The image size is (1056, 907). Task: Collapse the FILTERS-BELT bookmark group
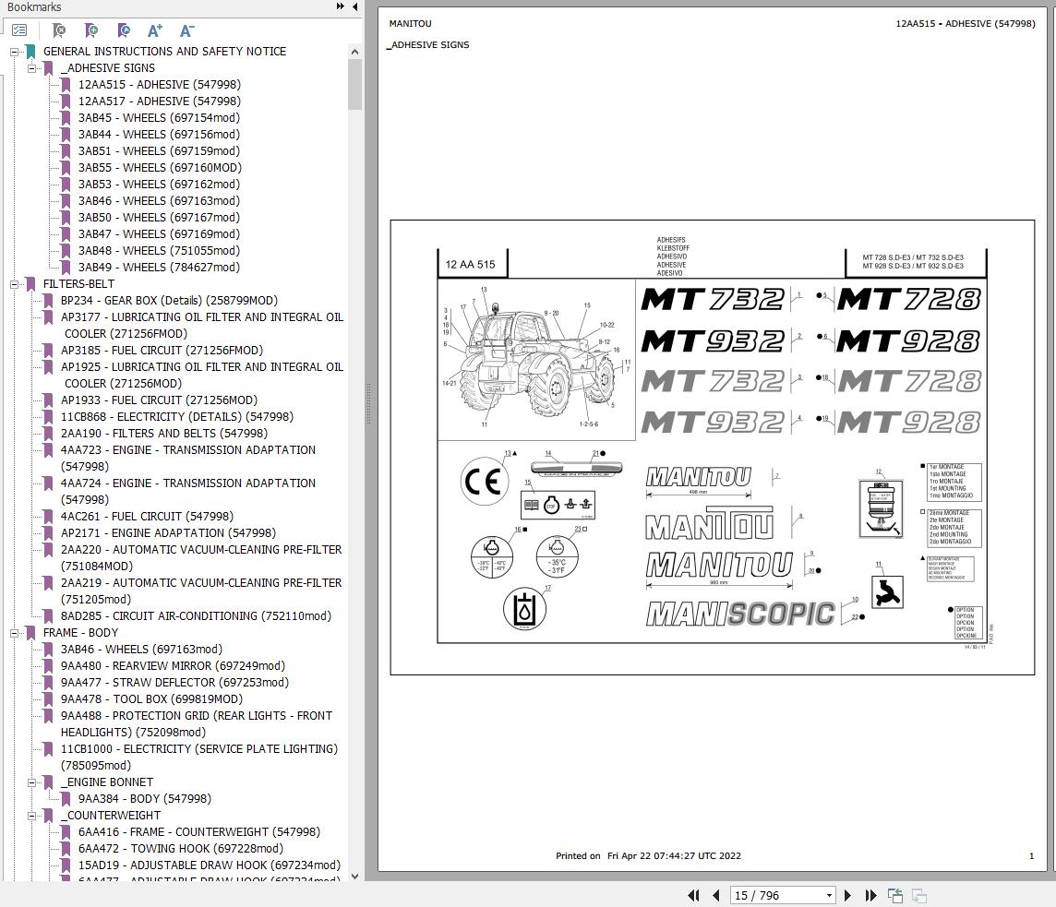click(15, 284)
